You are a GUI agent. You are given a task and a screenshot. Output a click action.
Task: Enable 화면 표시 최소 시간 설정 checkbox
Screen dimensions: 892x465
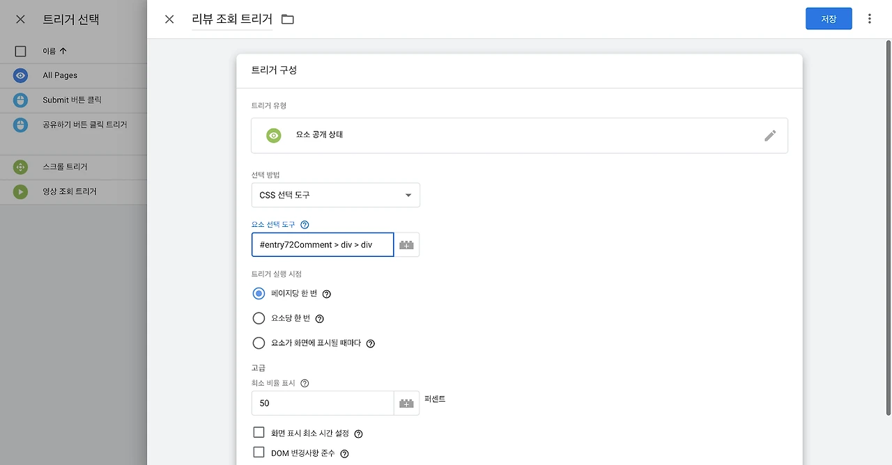tap(259, 433)
